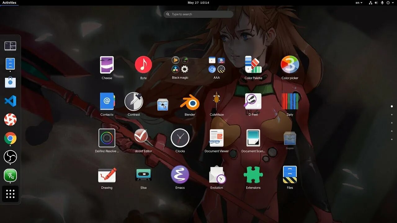Click the Activities button

coord(9,2)
